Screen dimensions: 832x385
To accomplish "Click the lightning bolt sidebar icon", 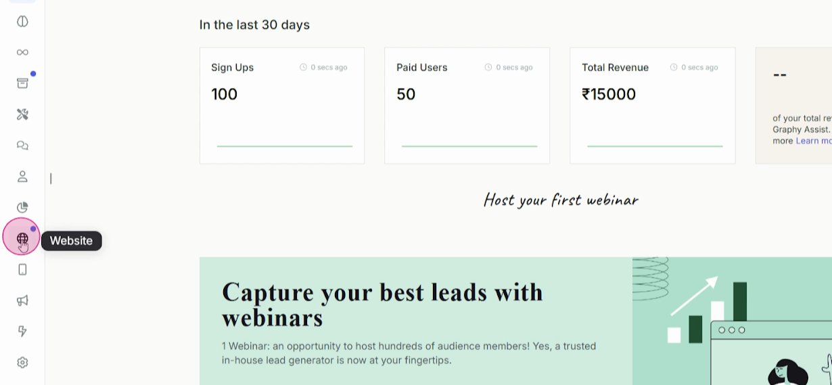I will [x=22, y=331].
